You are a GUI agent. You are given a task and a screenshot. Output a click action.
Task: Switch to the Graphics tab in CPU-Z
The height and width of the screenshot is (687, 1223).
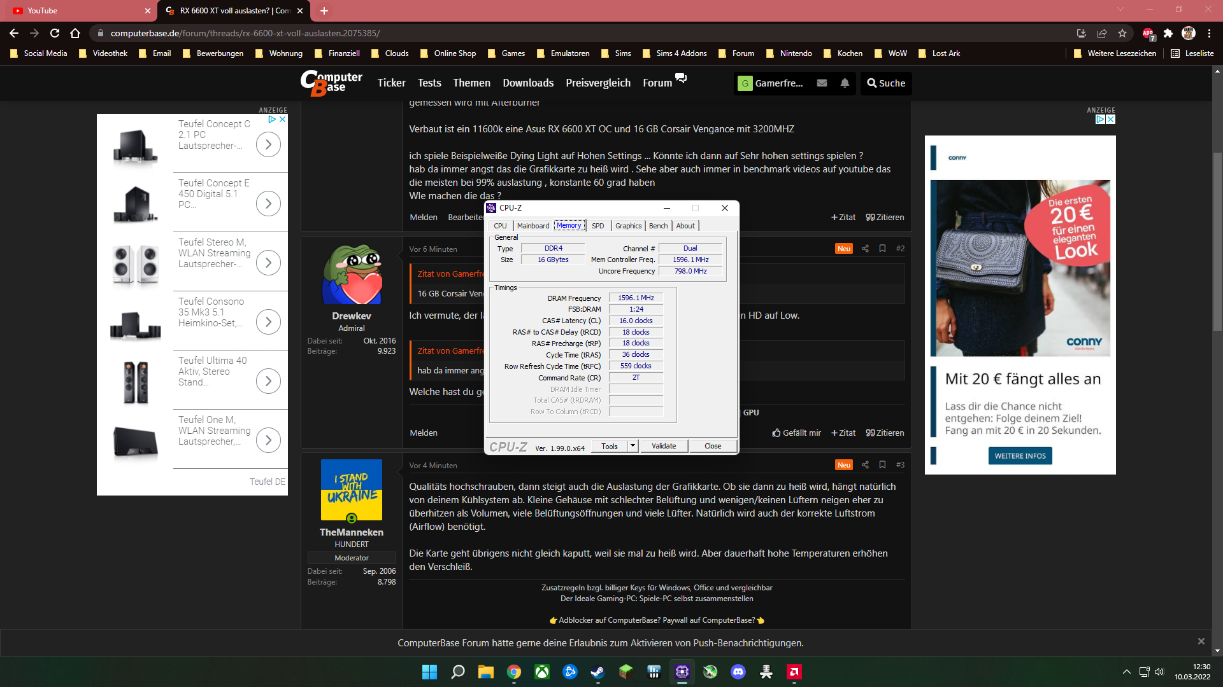click(628, 226)
